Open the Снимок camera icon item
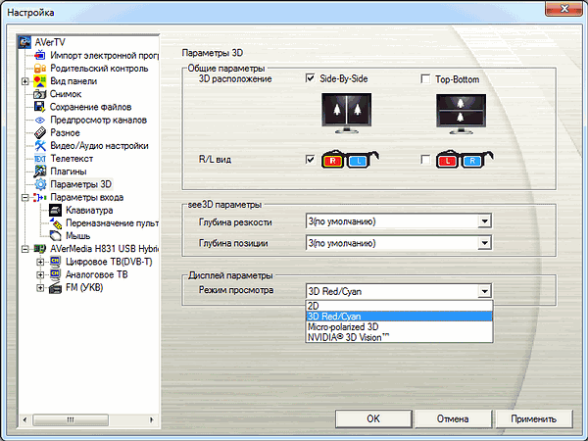The height and width of the screenshot is (441, 588). [x=40, y=94]
